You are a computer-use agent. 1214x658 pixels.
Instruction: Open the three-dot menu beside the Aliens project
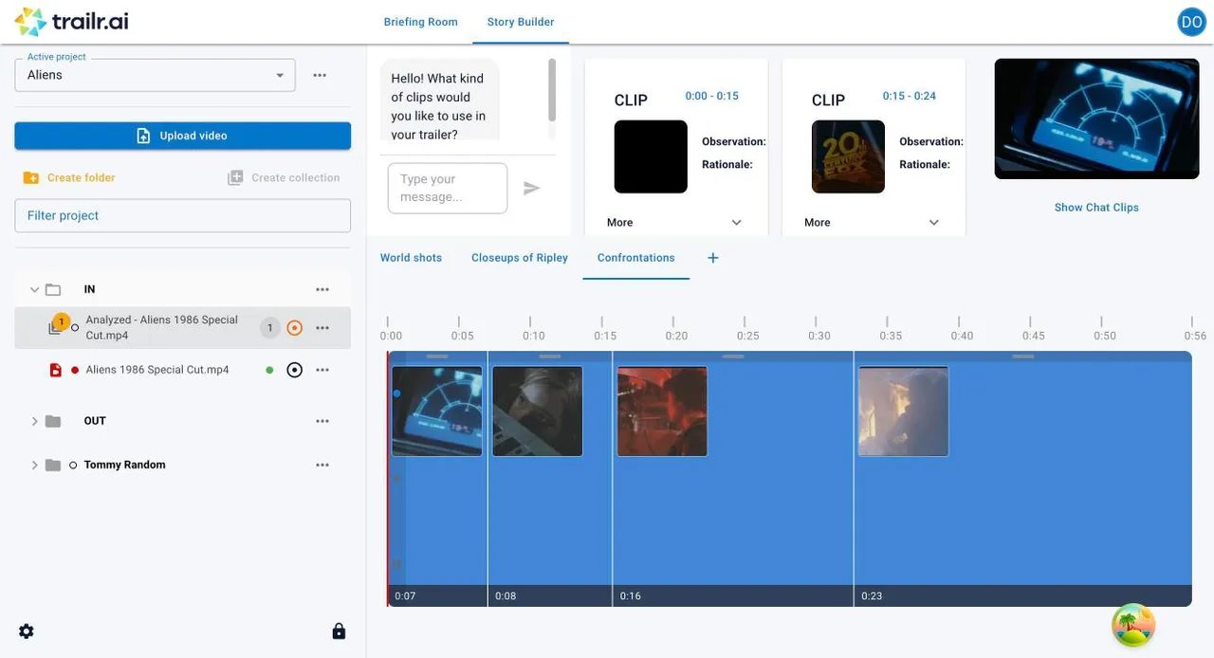click(320, 75)
